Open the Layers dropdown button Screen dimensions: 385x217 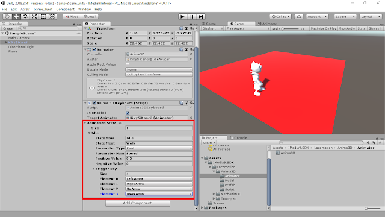click(x=345, y=17)
